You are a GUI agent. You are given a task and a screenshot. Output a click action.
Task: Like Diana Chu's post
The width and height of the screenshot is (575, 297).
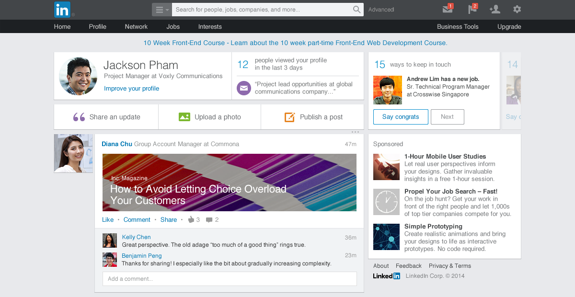(x=108, y=220)
